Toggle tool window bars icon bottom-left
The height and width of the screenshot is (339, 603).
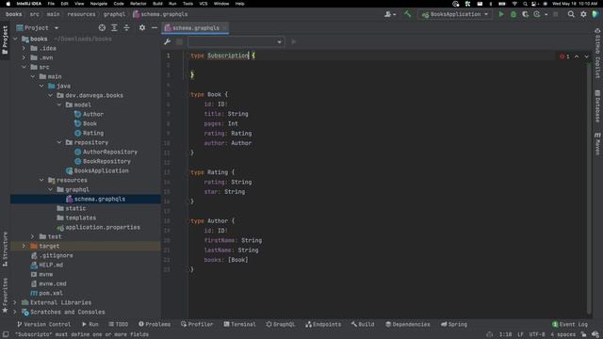pos(6,334)
